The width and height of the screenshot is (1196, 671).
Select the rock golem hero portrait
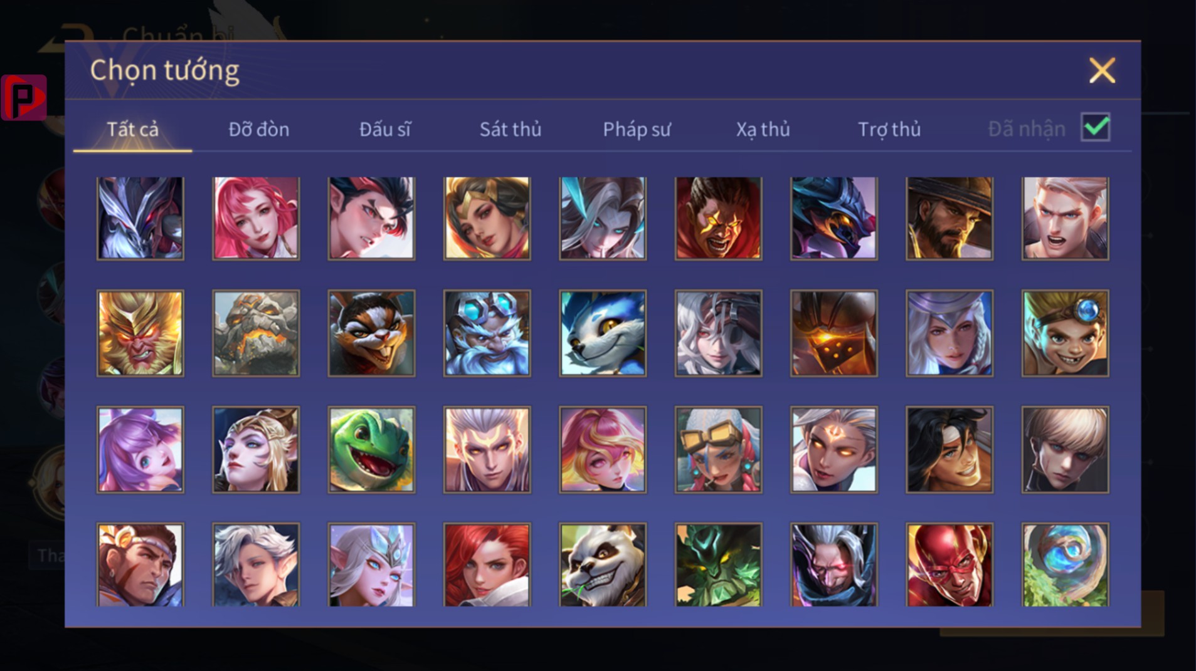[256, 333]
